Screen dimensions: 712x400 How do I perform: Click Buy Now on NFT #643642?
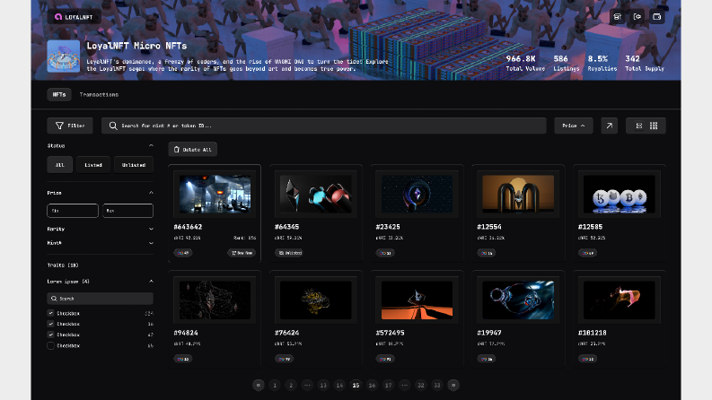pos(242,253)
